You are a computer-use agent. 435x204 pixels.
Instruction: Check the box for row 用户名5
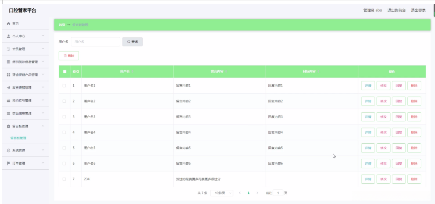(64, 148)
